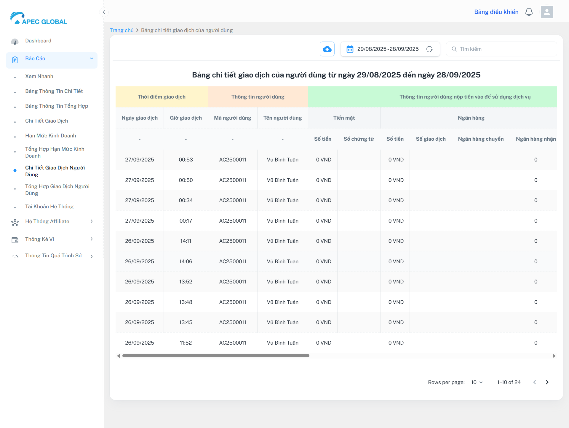Click the Dashboard gauge icon
The height and width of the screenshot is (428, 569).
coord(15,41)
